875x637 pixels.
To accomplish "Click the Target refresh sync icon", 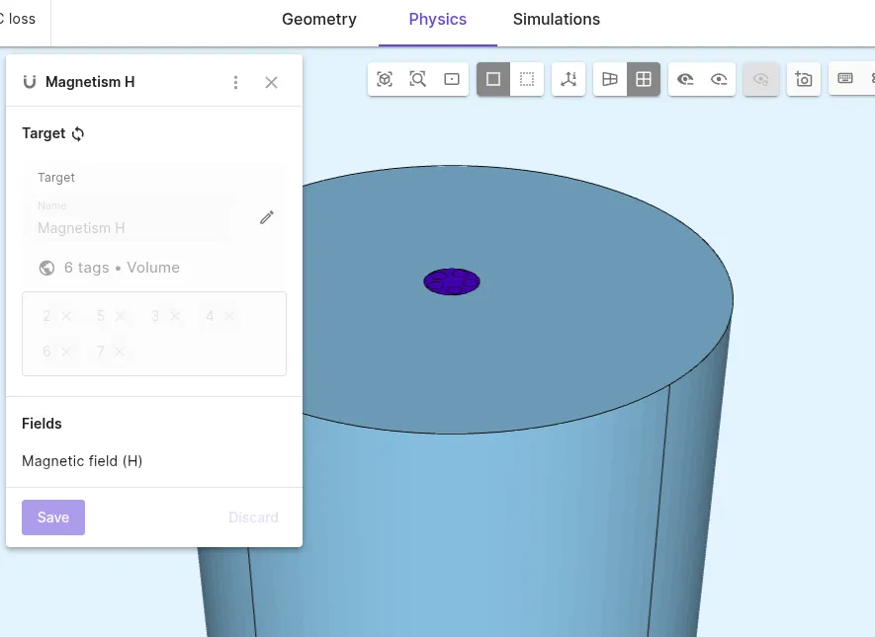I will pos(78,133).
